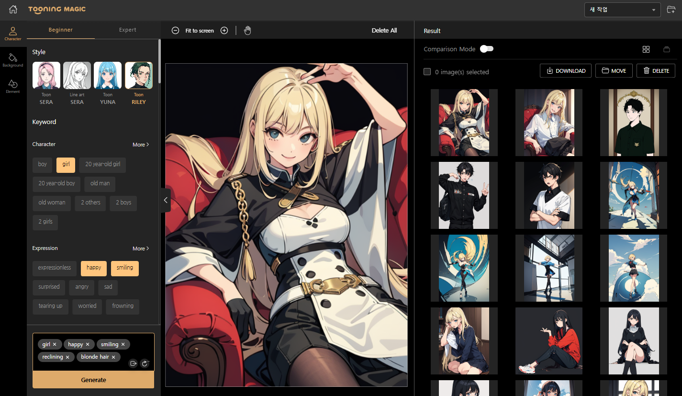Remove the 'blonde hair' tag
The height and width of the screenshot is (396, 682).
pos(113,357)
